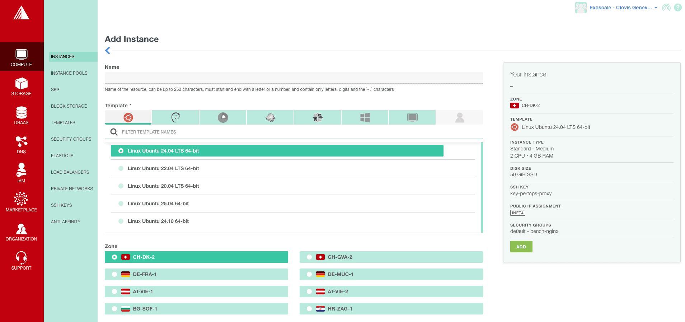This screenshot has width=685, height=322.
Task: Open Block Storage in the side menu
Action: point(69,106)
